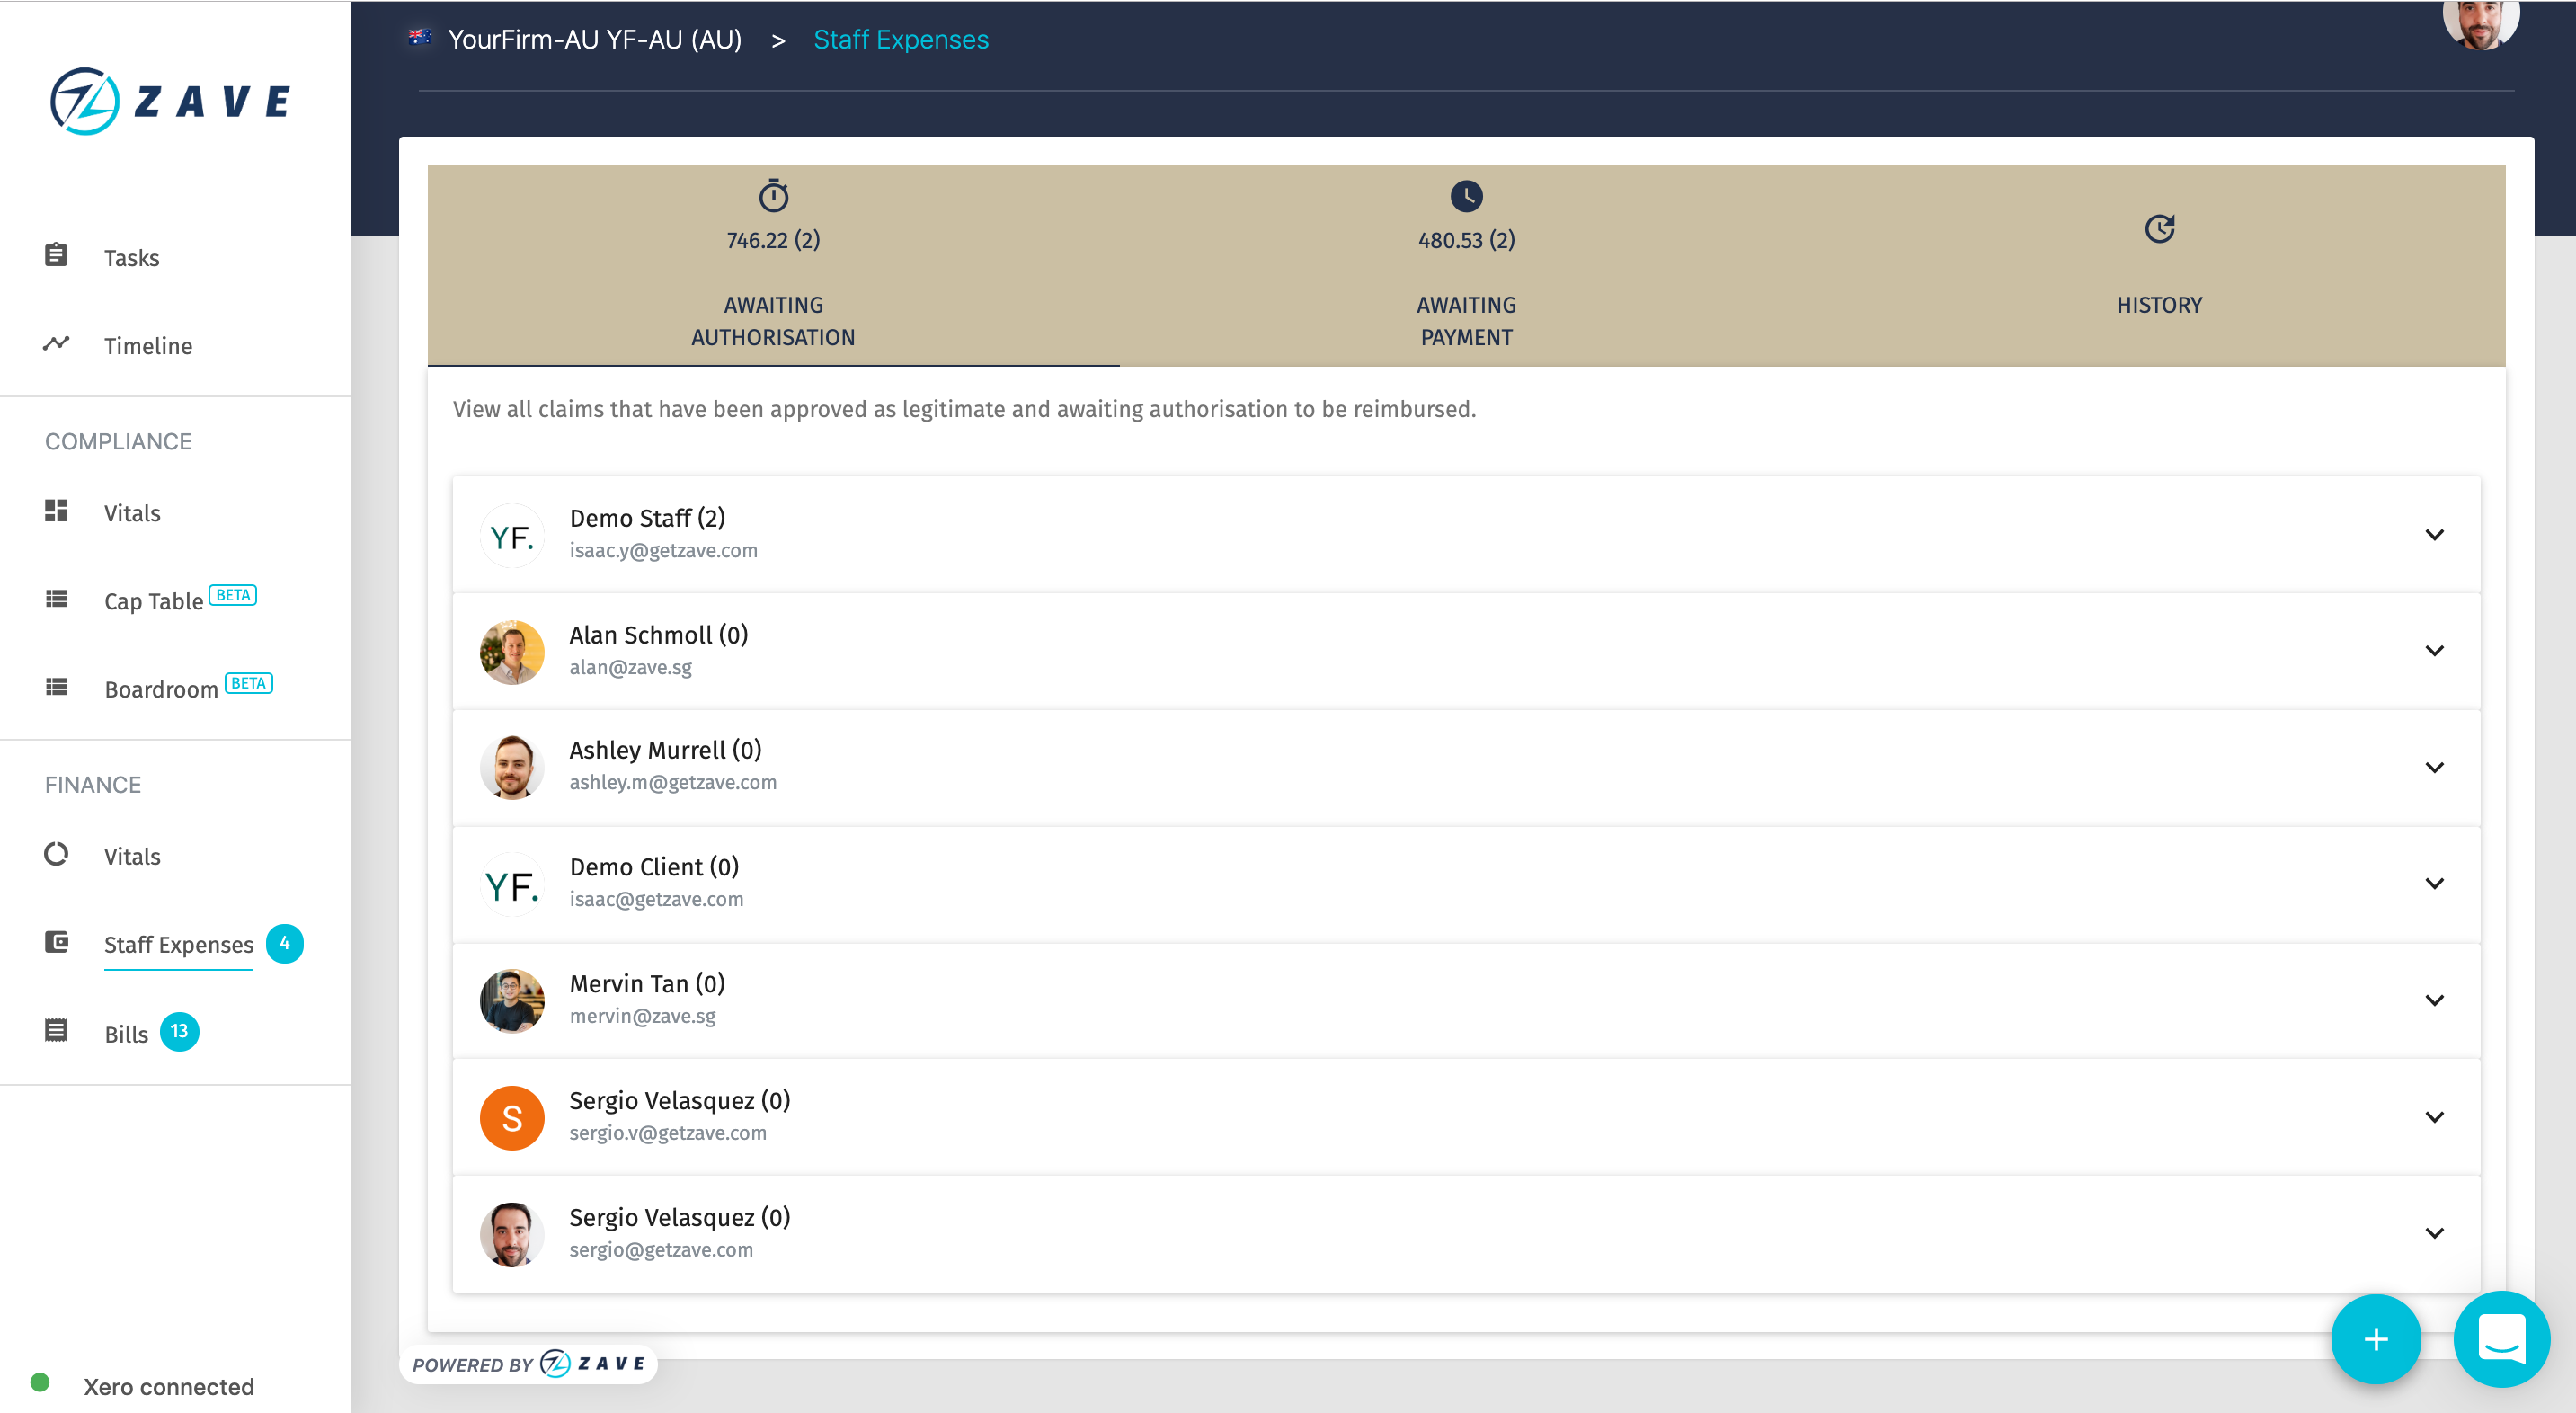Click the Demo Staff (2) name

point(647,518)
